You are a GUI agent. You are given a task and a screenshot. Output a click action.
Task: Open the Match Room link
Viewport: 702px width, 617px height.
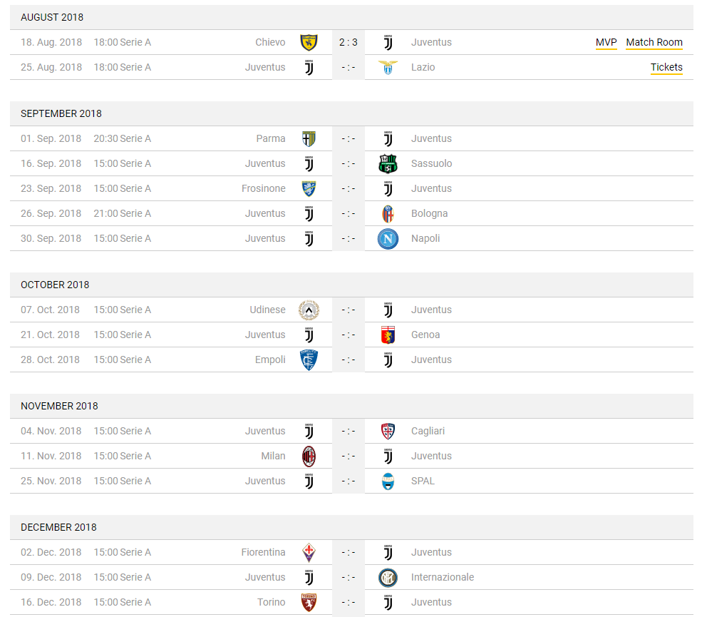(x=654, y=43)
